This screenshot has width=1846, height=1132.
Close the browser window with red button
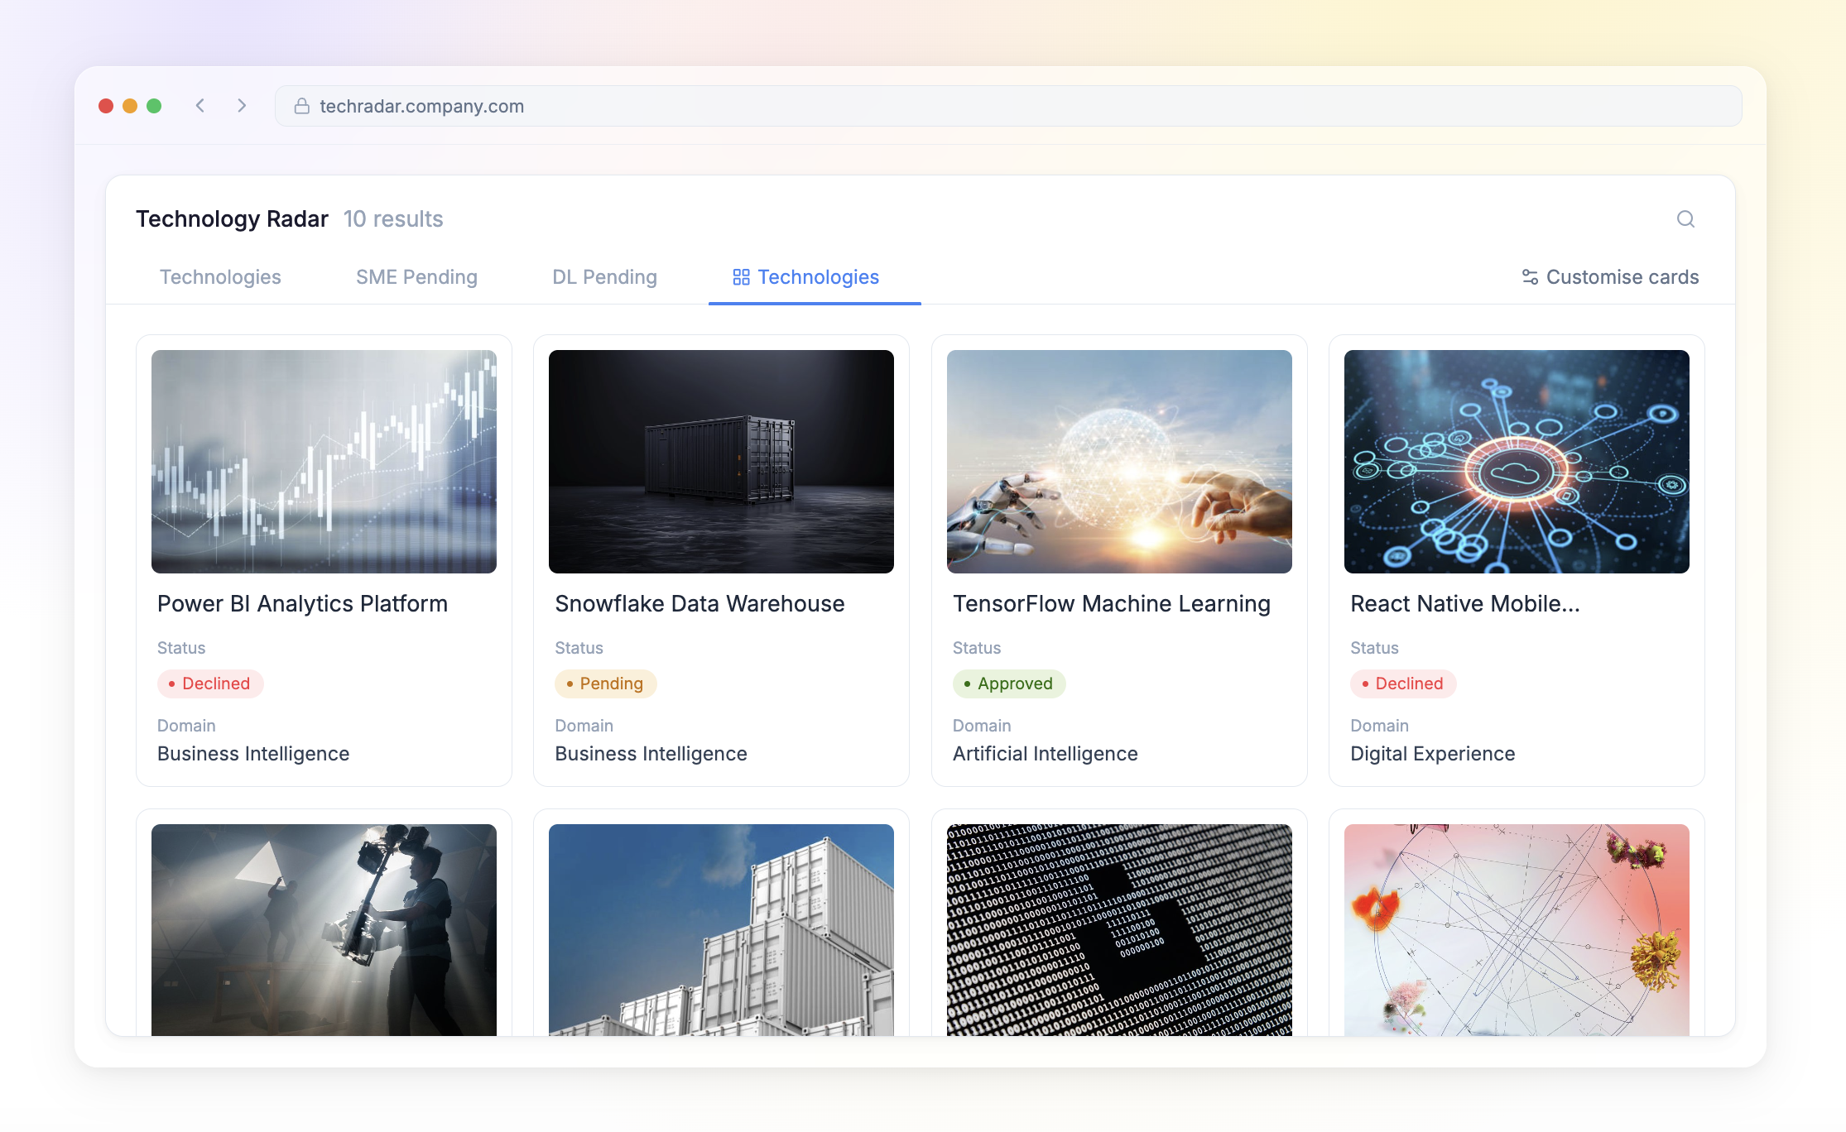click(106, 106)
